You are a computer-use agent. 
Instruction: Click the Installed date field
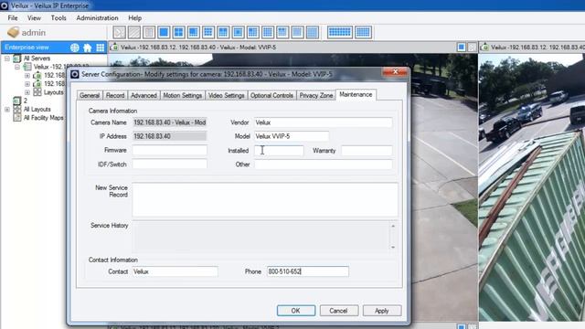click(279, 150)
